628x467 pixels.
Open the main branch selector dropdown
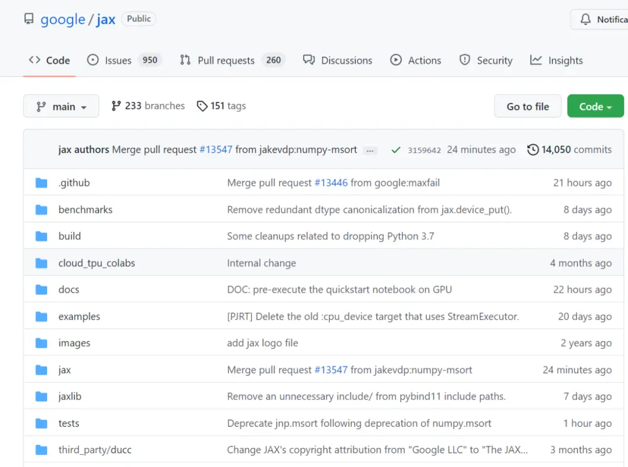[x=61, y=106]
